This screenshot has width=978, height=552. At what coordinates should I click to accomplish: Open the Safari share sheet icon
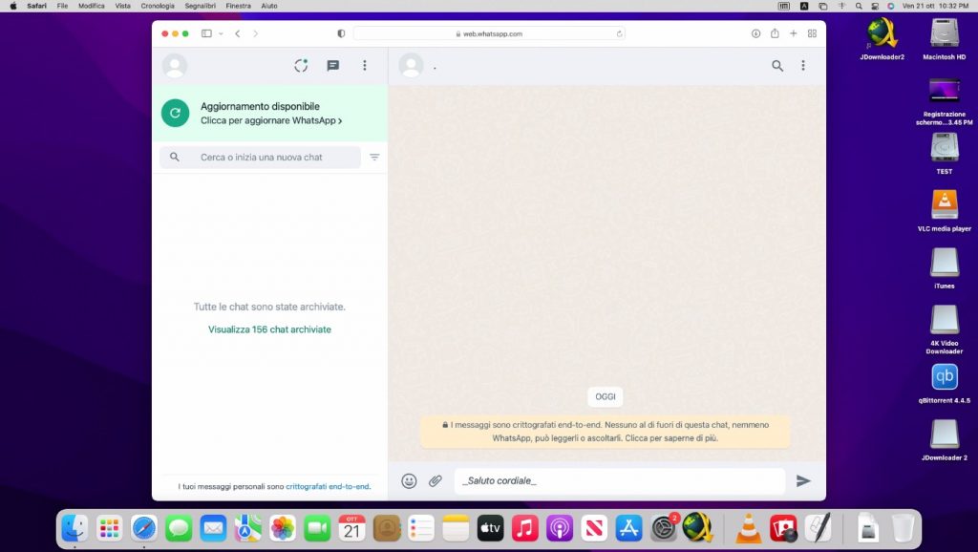774,32
